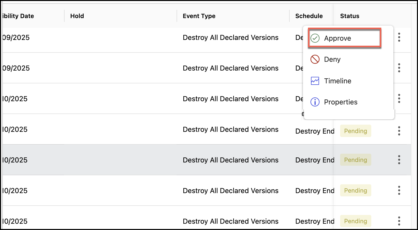The width and height of the screenshot is (418, 230).
Task: Open the second-to-last row's three-dot menu
Action: point(399,191)
